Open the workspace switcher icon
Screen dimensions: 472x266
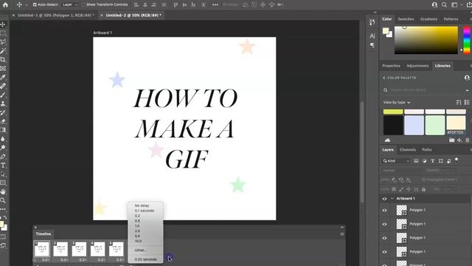point(454,4)
